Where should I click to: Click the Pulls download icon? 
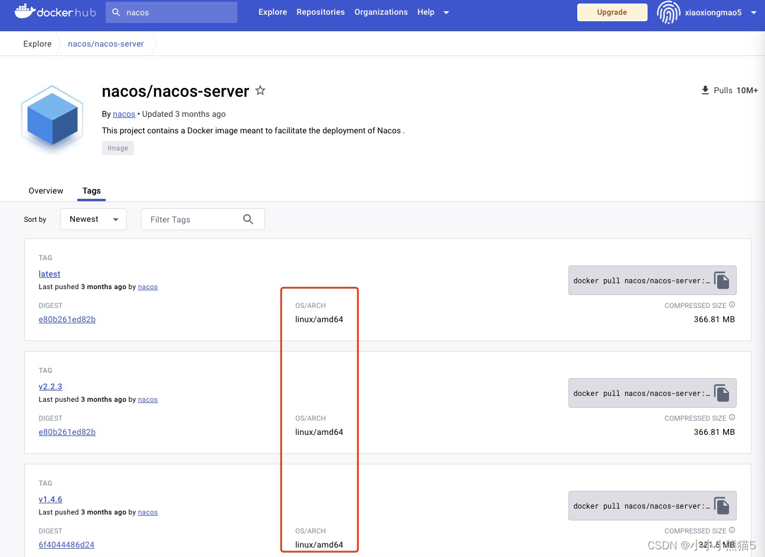pos(705,90)
